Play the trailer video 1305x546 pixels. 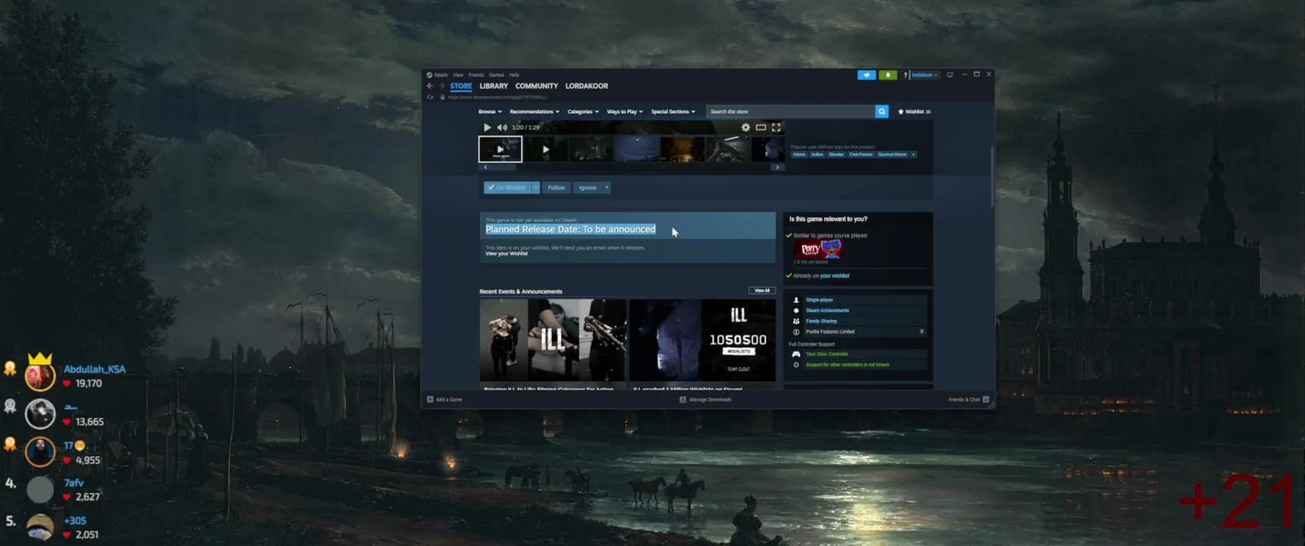[487, 127]
